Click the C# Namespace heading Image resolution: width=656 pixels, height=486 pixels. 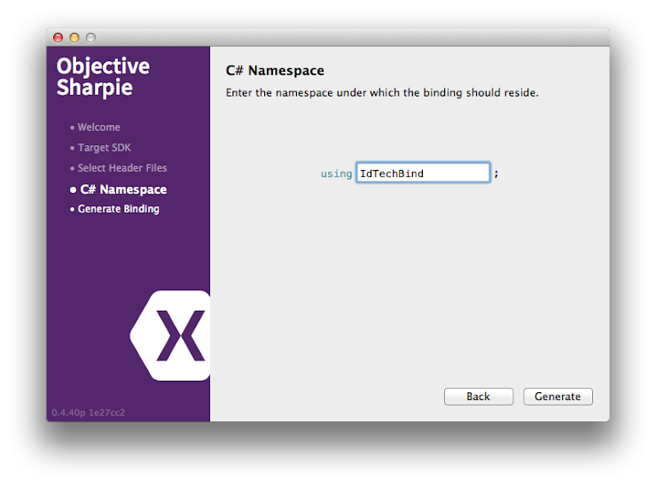[275, 71]
